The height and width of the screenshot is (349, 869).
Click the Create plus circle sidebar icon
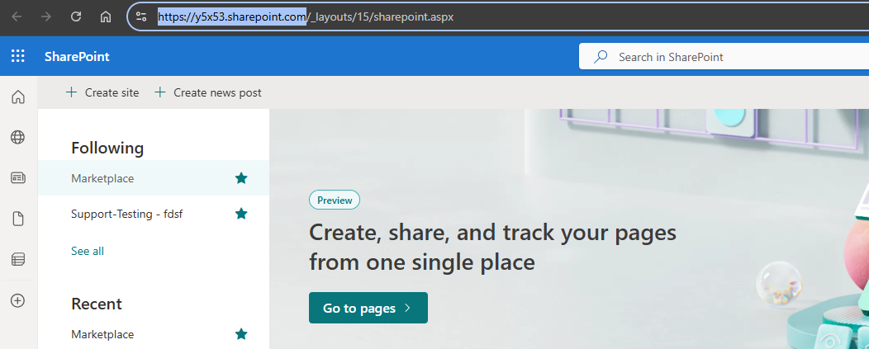tap(17, 300)
